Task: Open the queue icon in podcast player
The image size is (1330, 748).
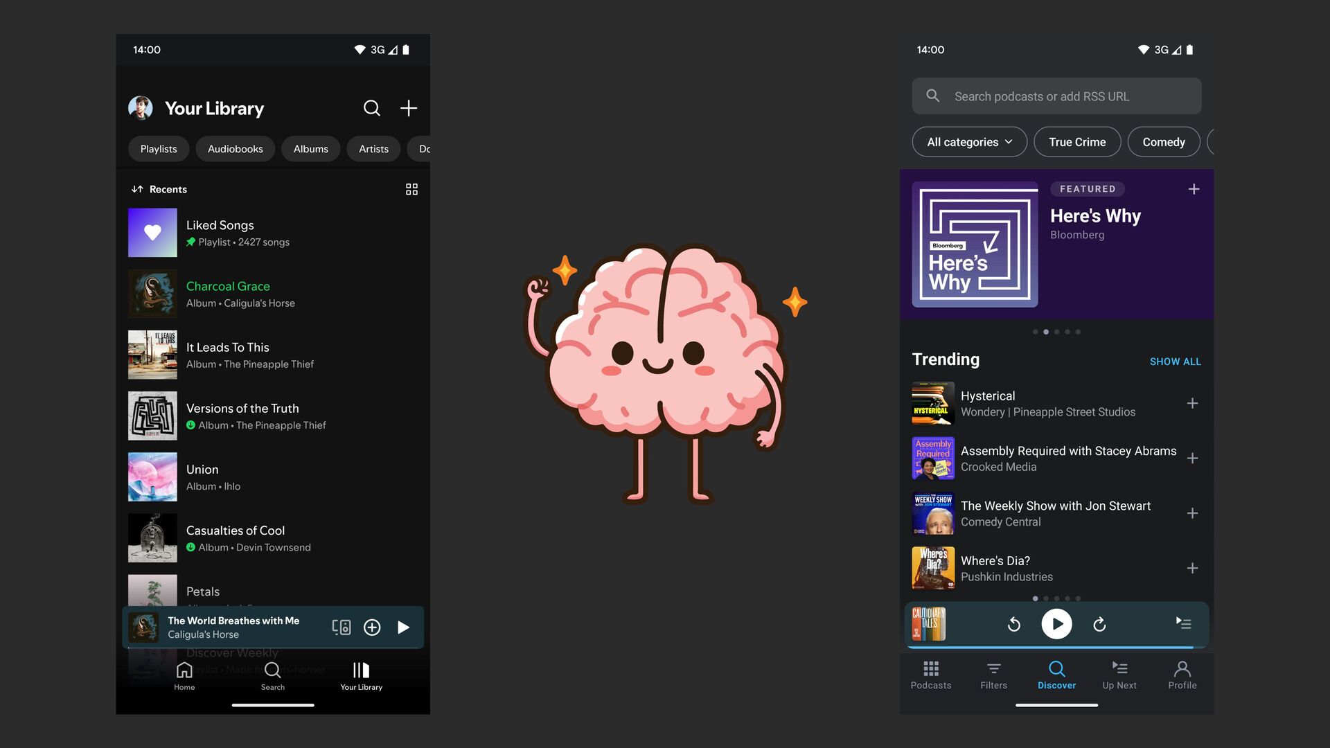Action: (1183, 623)
